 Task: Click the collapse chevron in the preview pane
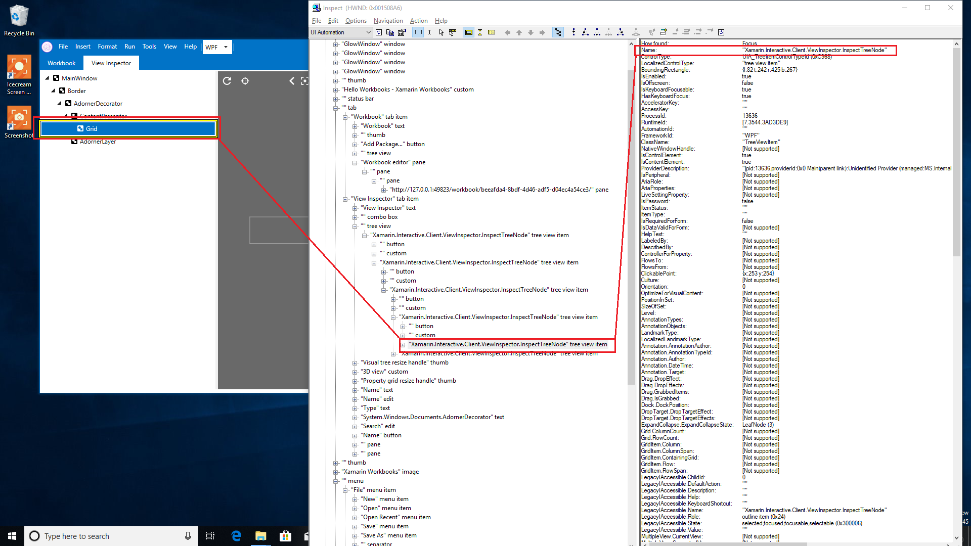pyautogui.click(x=292, y=81)
